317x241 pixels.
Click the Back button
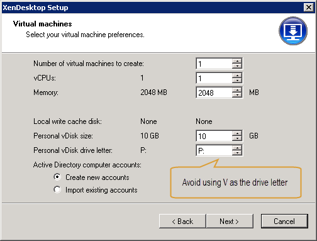point(182,221)
